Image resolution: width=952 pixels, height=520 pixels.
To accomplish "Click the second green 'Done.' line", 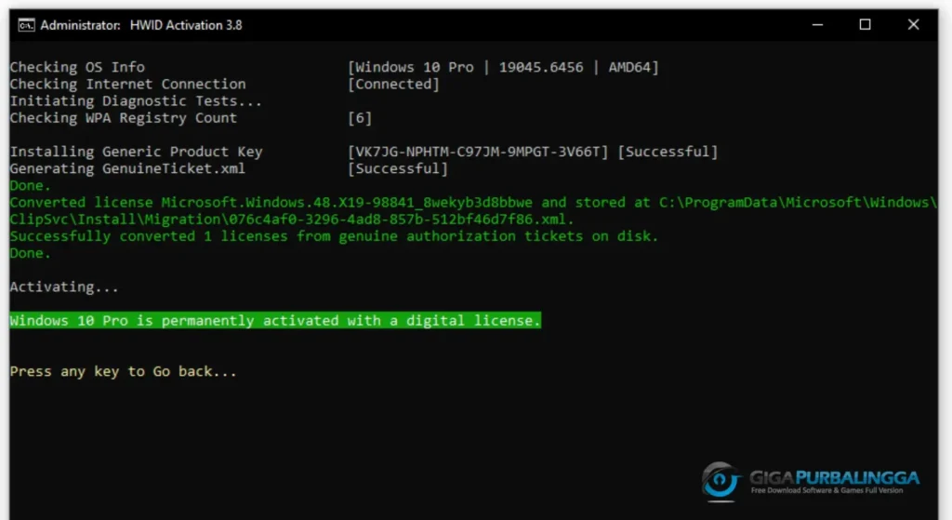I will click(x=31, y=253).
